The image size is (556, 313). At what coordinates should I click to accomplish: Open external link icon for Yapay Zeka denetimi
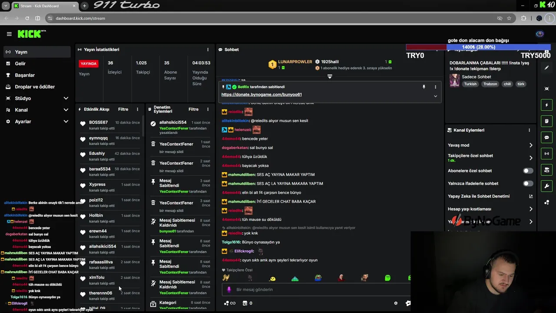(531, 196)
